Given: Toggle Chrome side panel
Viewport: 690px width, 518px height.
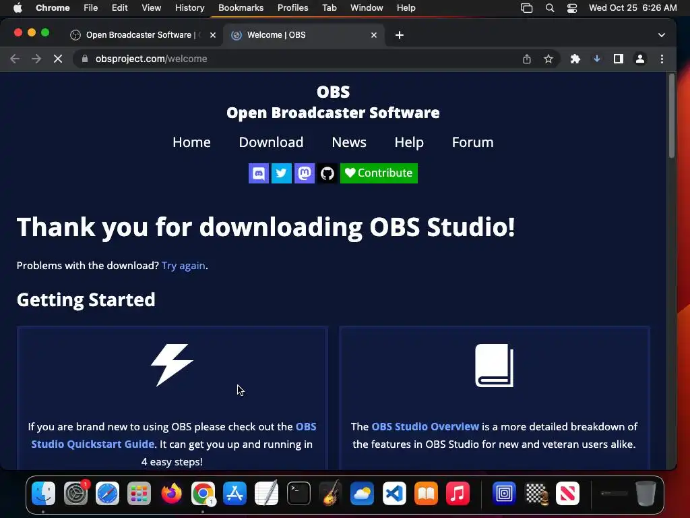Looking at the screenshot, I should 619,59.
